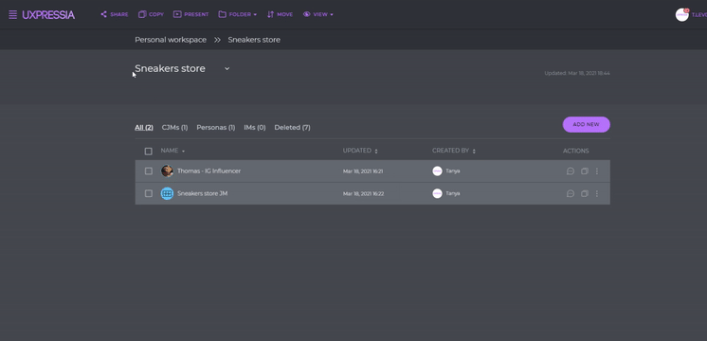Open the hamburger menu next to UXPRESSIA logo
This screenshot has width=707, height=341.
[12, 15]
